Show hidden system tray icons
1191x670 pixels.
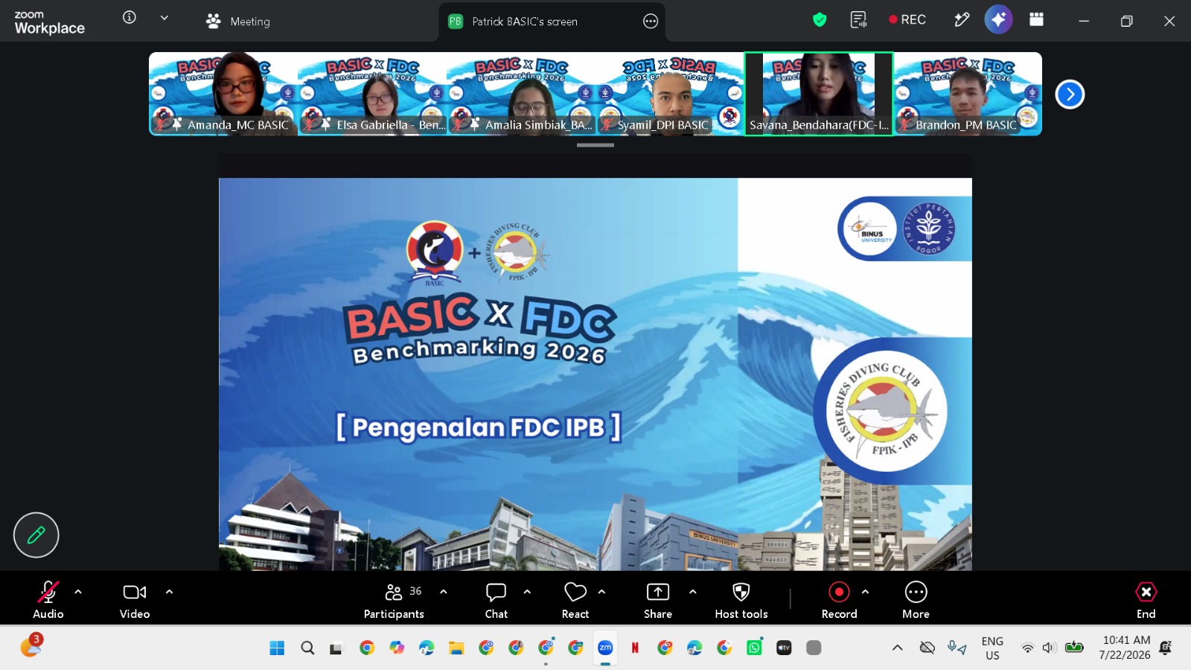pyautogui.click(x=898, y=648)
